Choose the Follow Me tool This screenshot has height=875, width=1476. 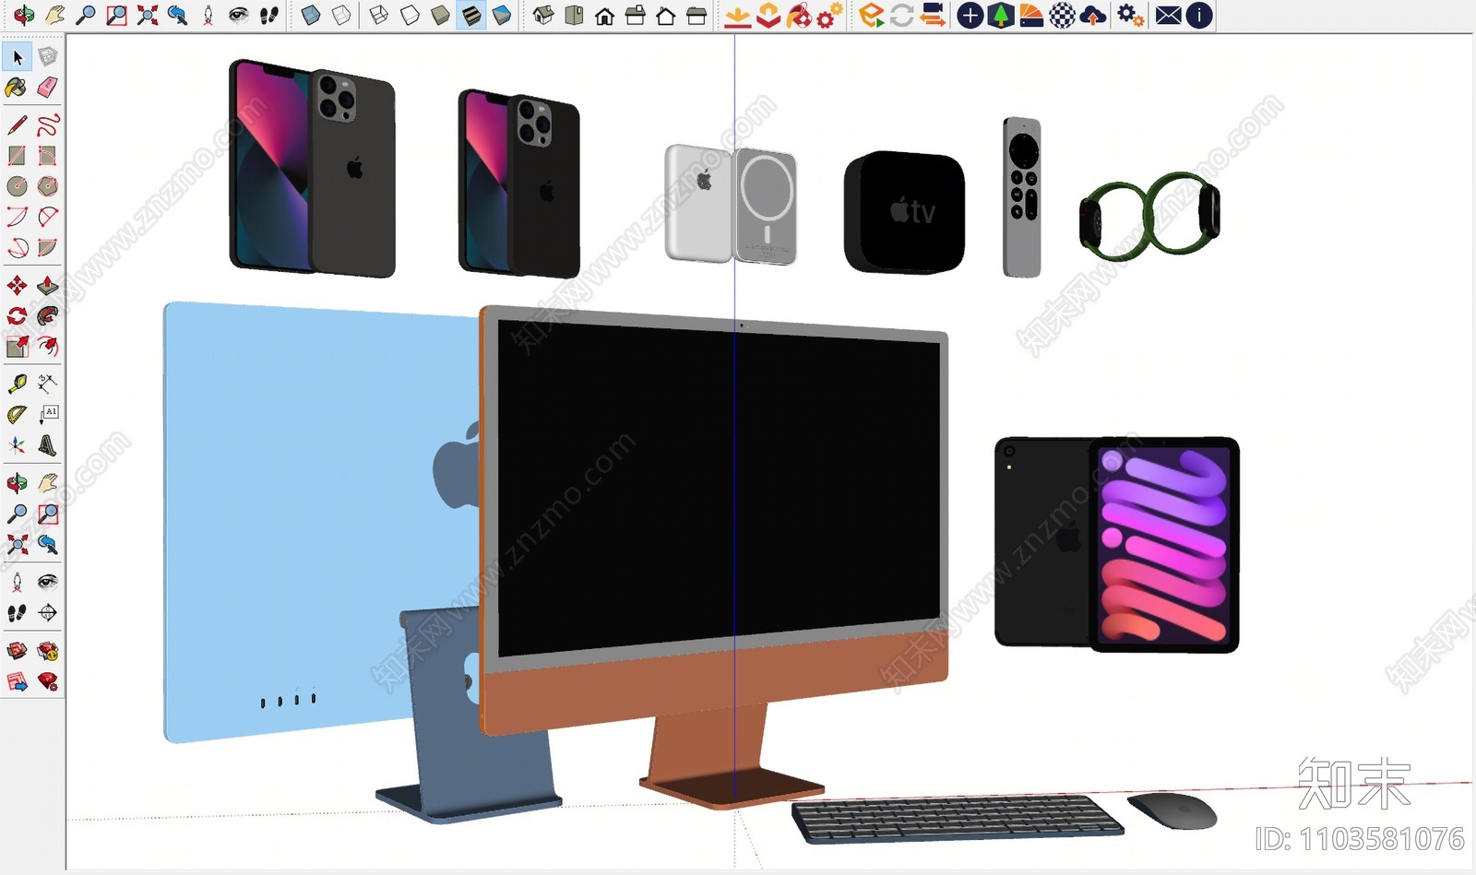tap(48, 316)
